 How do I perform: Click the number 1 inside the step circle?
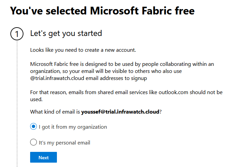(17, 34)
